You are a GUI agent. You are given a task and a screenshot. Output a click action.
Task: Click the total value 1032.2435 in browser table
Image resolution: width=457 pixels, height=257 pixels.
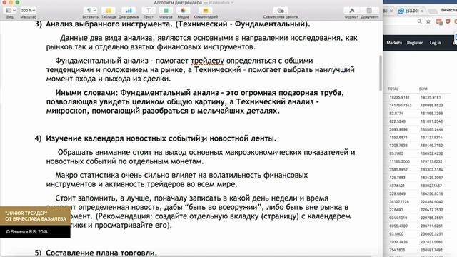tap(398, 242)
